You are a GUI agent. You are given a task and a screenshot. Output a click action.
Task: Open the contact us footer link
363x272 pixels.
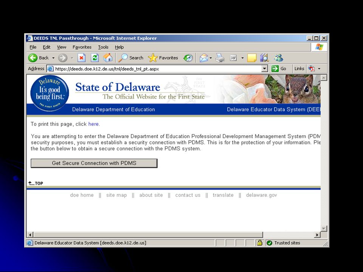[x=188, y=195]
